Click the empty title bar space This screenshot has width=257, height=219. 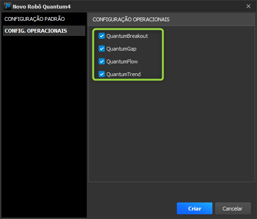pos(157,6)
